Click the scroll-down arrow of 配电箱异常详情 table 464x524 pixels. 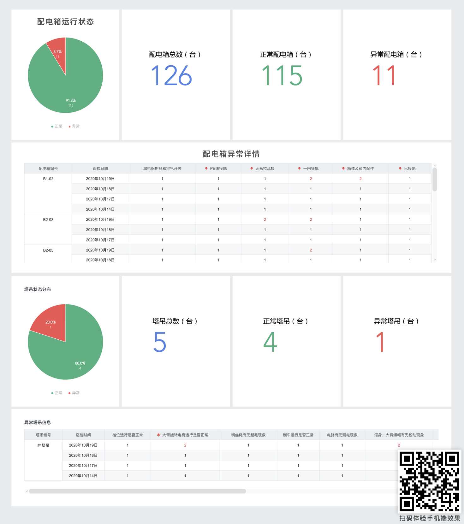[x=435, y=260]
